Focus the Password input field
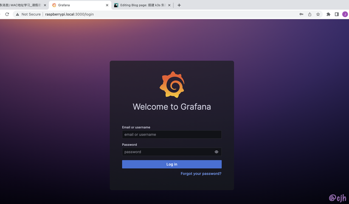Viewport: 349px width, 204px height. (x=172, y=152)
